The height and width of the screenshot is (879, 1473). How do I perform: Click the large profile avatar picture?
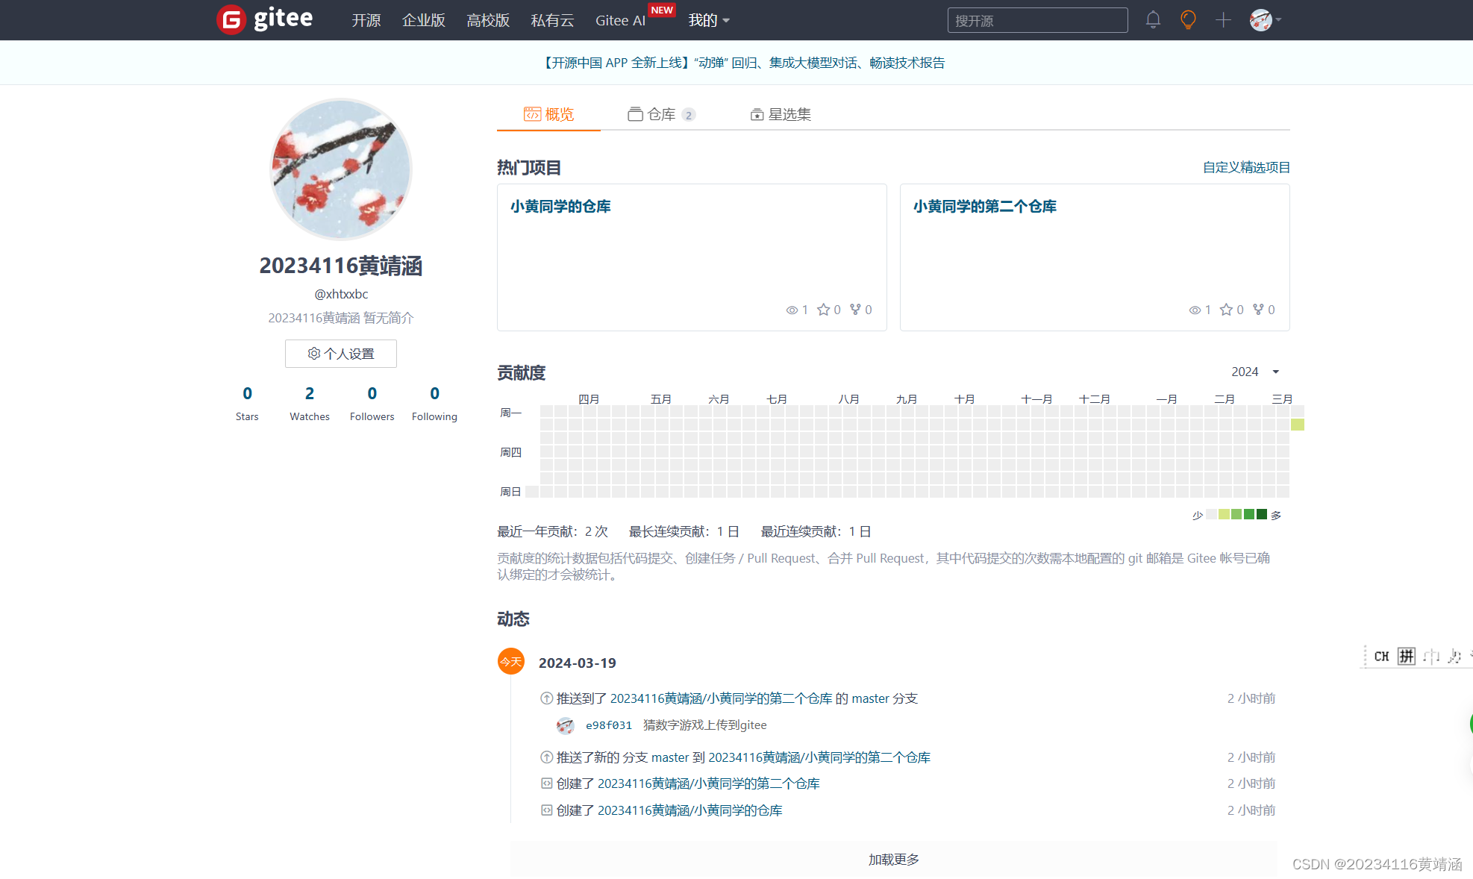341,169
